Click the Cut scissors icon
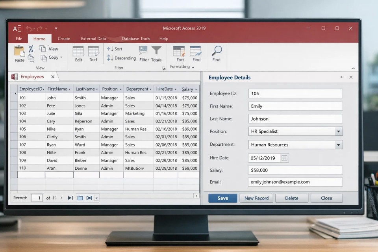This screenshot has width=378, height=252. (31, 49)
